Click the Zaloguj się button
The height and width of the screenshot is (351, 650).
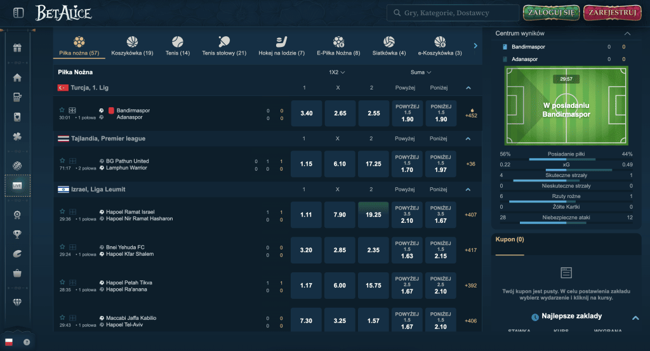point(551,13)
